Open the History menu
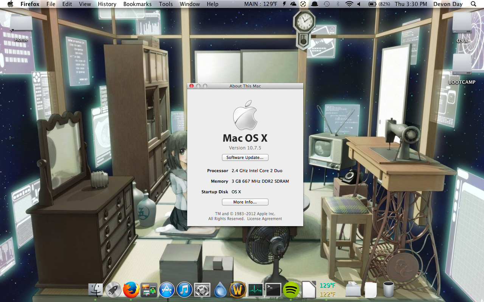484x302 pixels. pos(107,4)
